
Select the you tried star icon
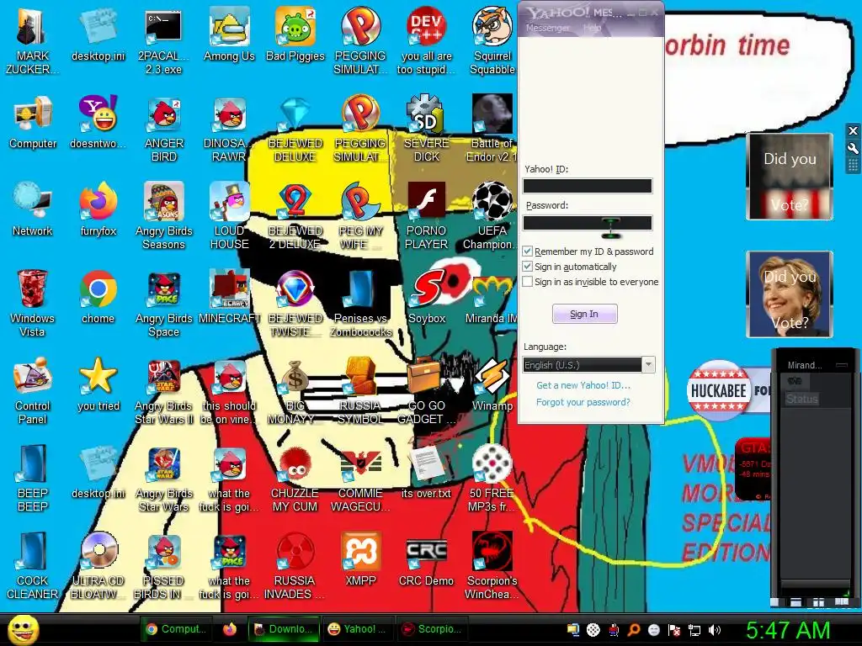point(98,384)
